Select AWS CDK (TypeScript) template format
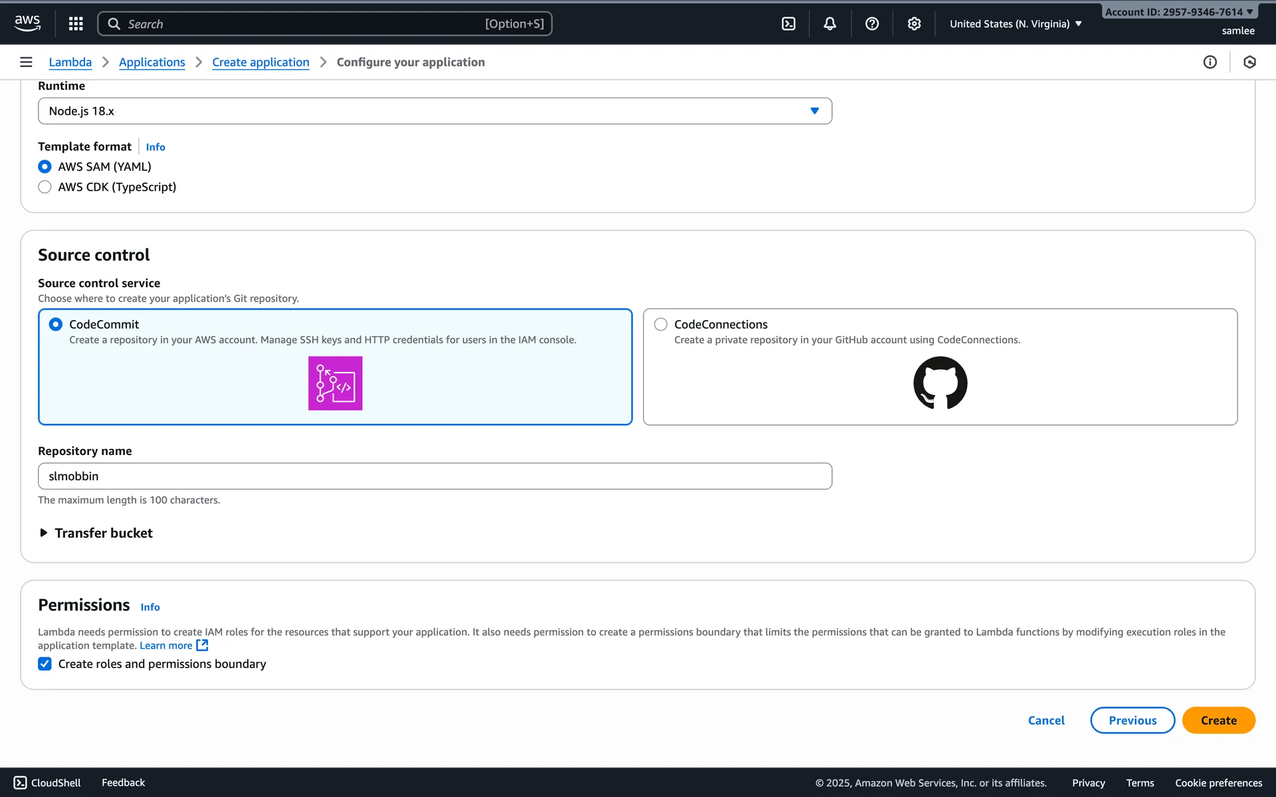 point(45,187)
